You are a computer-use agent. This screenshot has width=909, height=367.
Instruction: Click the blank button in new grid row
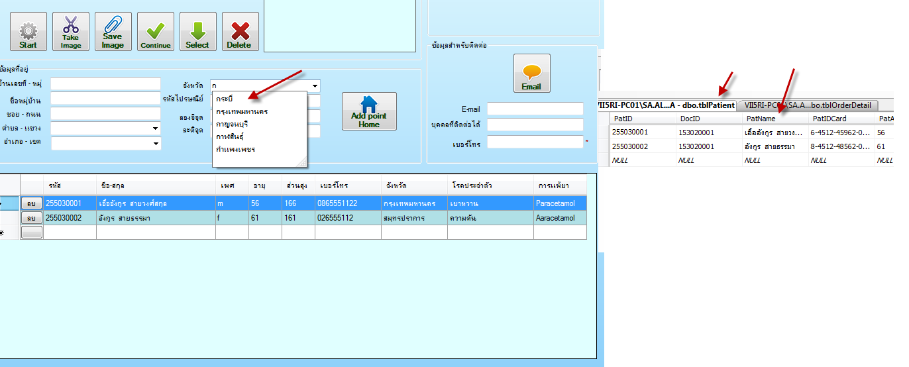[31, 233]
